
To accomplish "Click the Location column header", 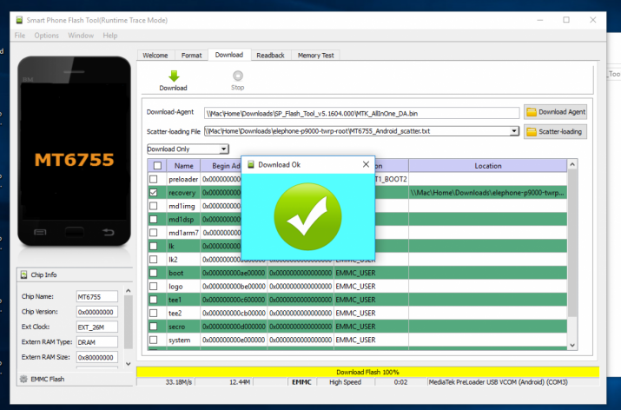I will click(x=487, y=165).
